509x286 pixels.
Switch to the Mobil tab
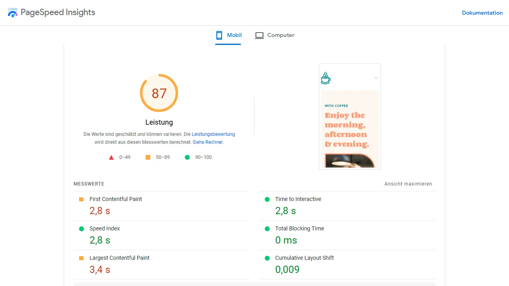[x=228, y=35]
